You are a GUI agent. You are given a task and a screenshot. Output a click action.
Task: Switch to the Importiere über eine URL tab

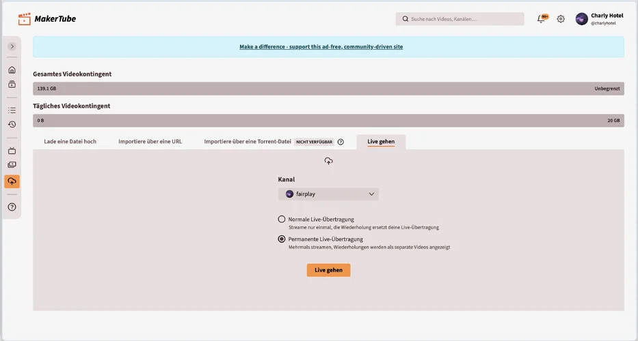click(x=150, y=142)
